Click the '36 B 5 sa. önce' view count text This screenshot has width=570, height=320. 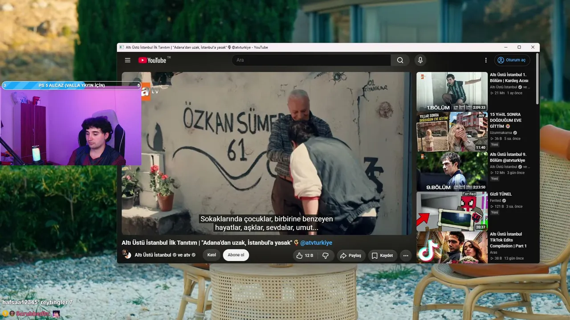point(506,139)
